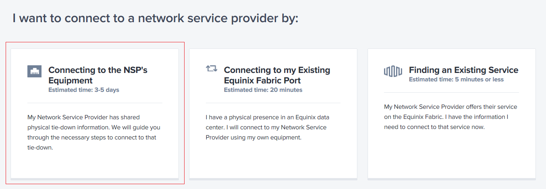This screenshot has width=546, height=189.
Task: Select the "Connecting to my Existing Equinix Fabric Port" title
Action: (277, 75)
